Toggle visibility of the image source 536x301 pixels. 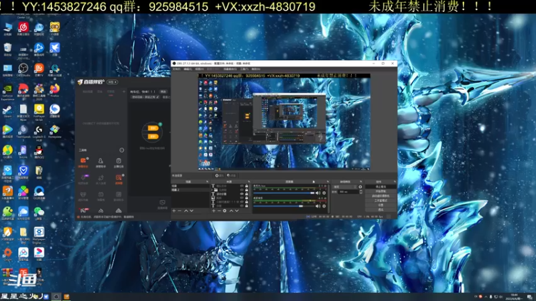pyautogui.click(x=242, y=197)
